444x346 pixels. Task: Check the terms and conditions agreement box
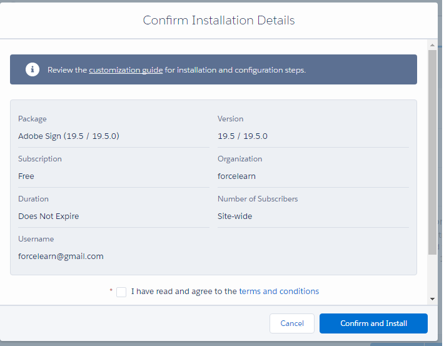coord(121,292)
